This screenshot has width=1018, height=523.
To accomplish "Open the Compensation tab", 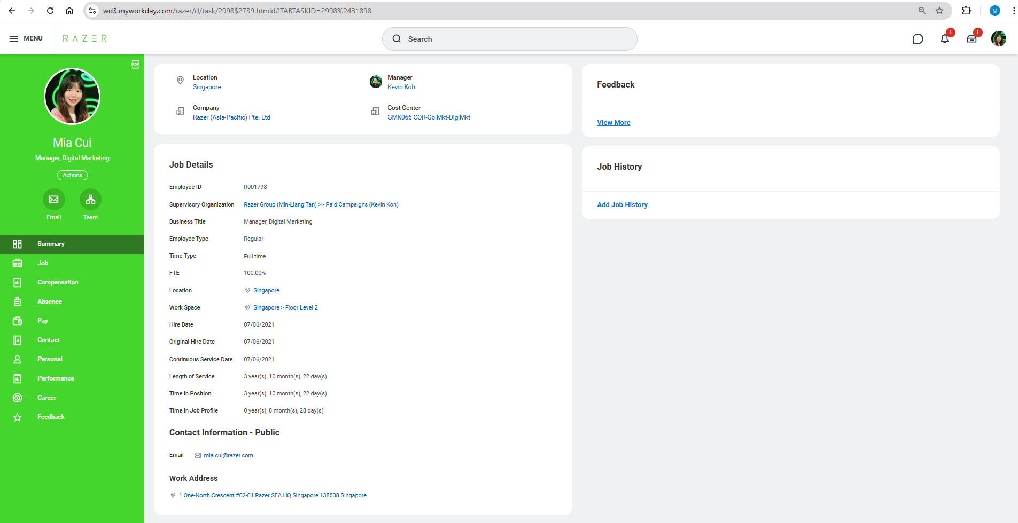I will point(72,282).
